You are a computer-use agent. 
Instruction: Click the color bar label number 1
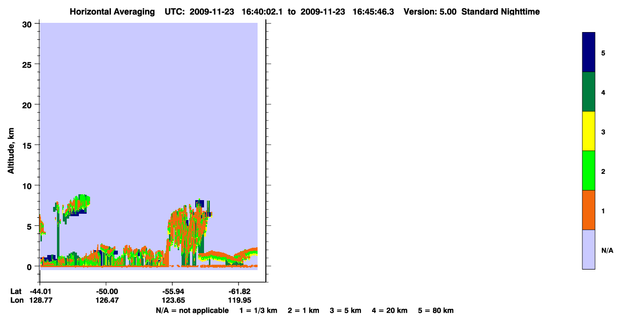coord(603,211)
